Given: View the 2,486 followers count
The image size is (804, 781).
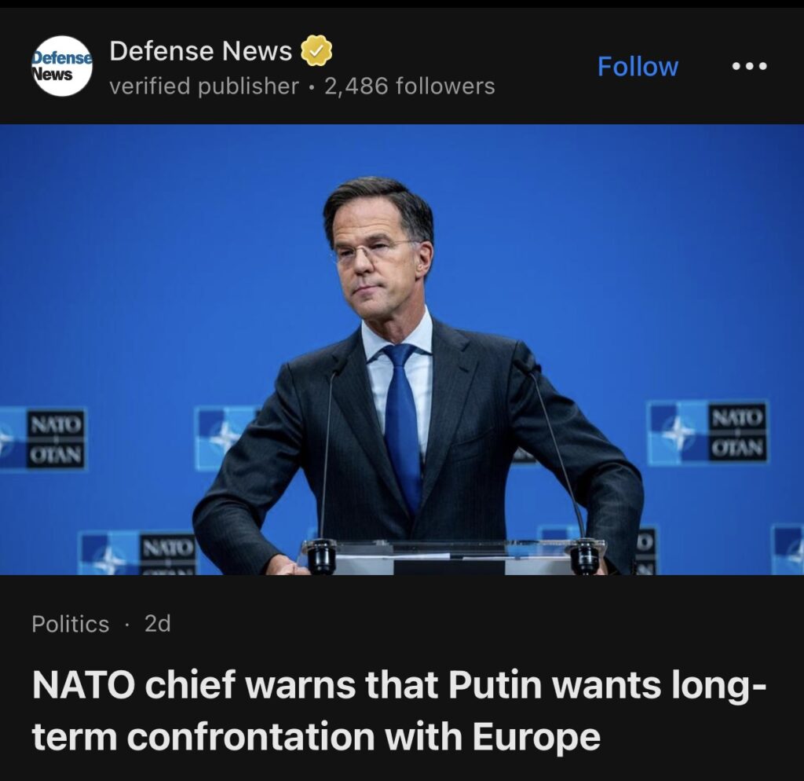Looking at the screenshot, I should tap(410, 86).
